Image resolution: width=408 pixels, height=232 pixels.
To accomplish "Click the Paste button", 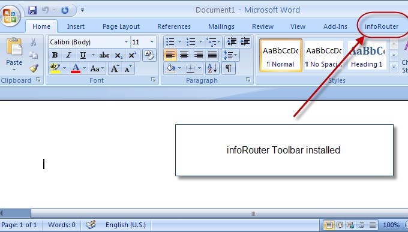I will coord(14,55).
